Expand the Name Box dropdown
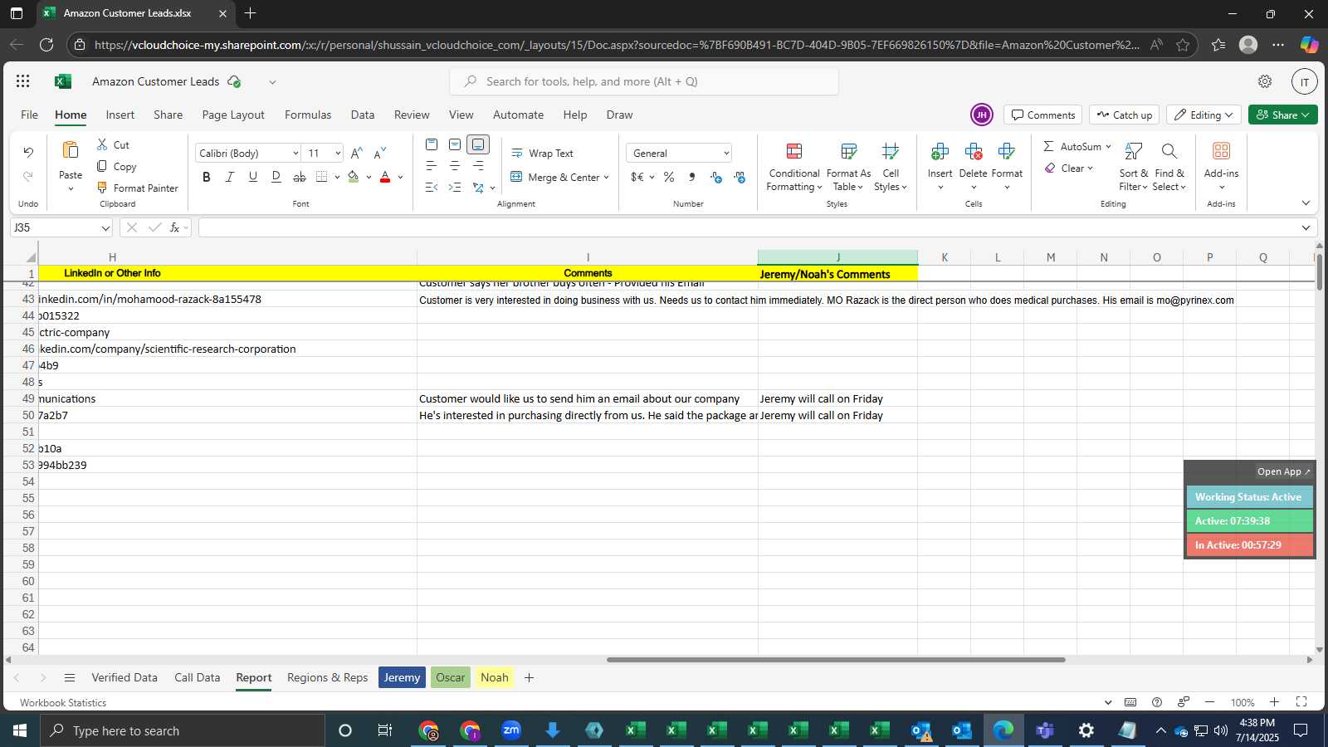 pyautogui.click(x=105, y=228)
